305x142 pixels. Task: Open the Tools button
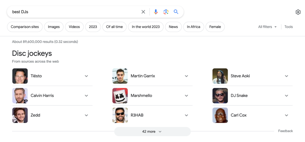tap(288, 27)
